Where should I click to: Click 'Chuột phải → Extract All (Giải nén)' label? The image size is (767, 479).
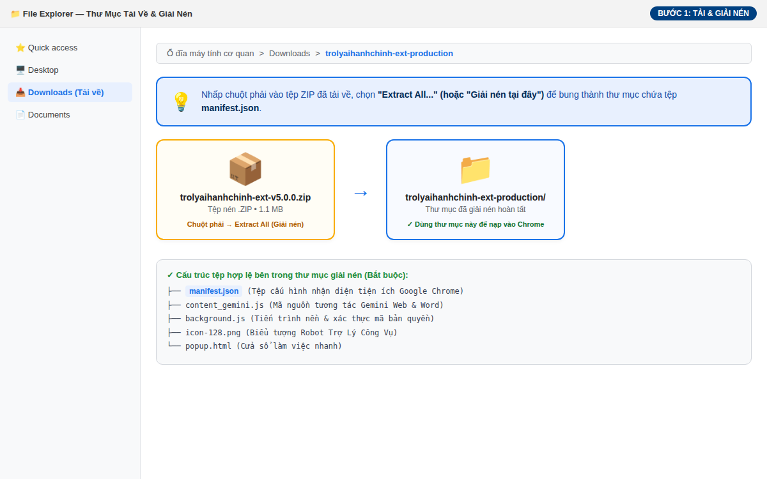[x=245, y=224]
